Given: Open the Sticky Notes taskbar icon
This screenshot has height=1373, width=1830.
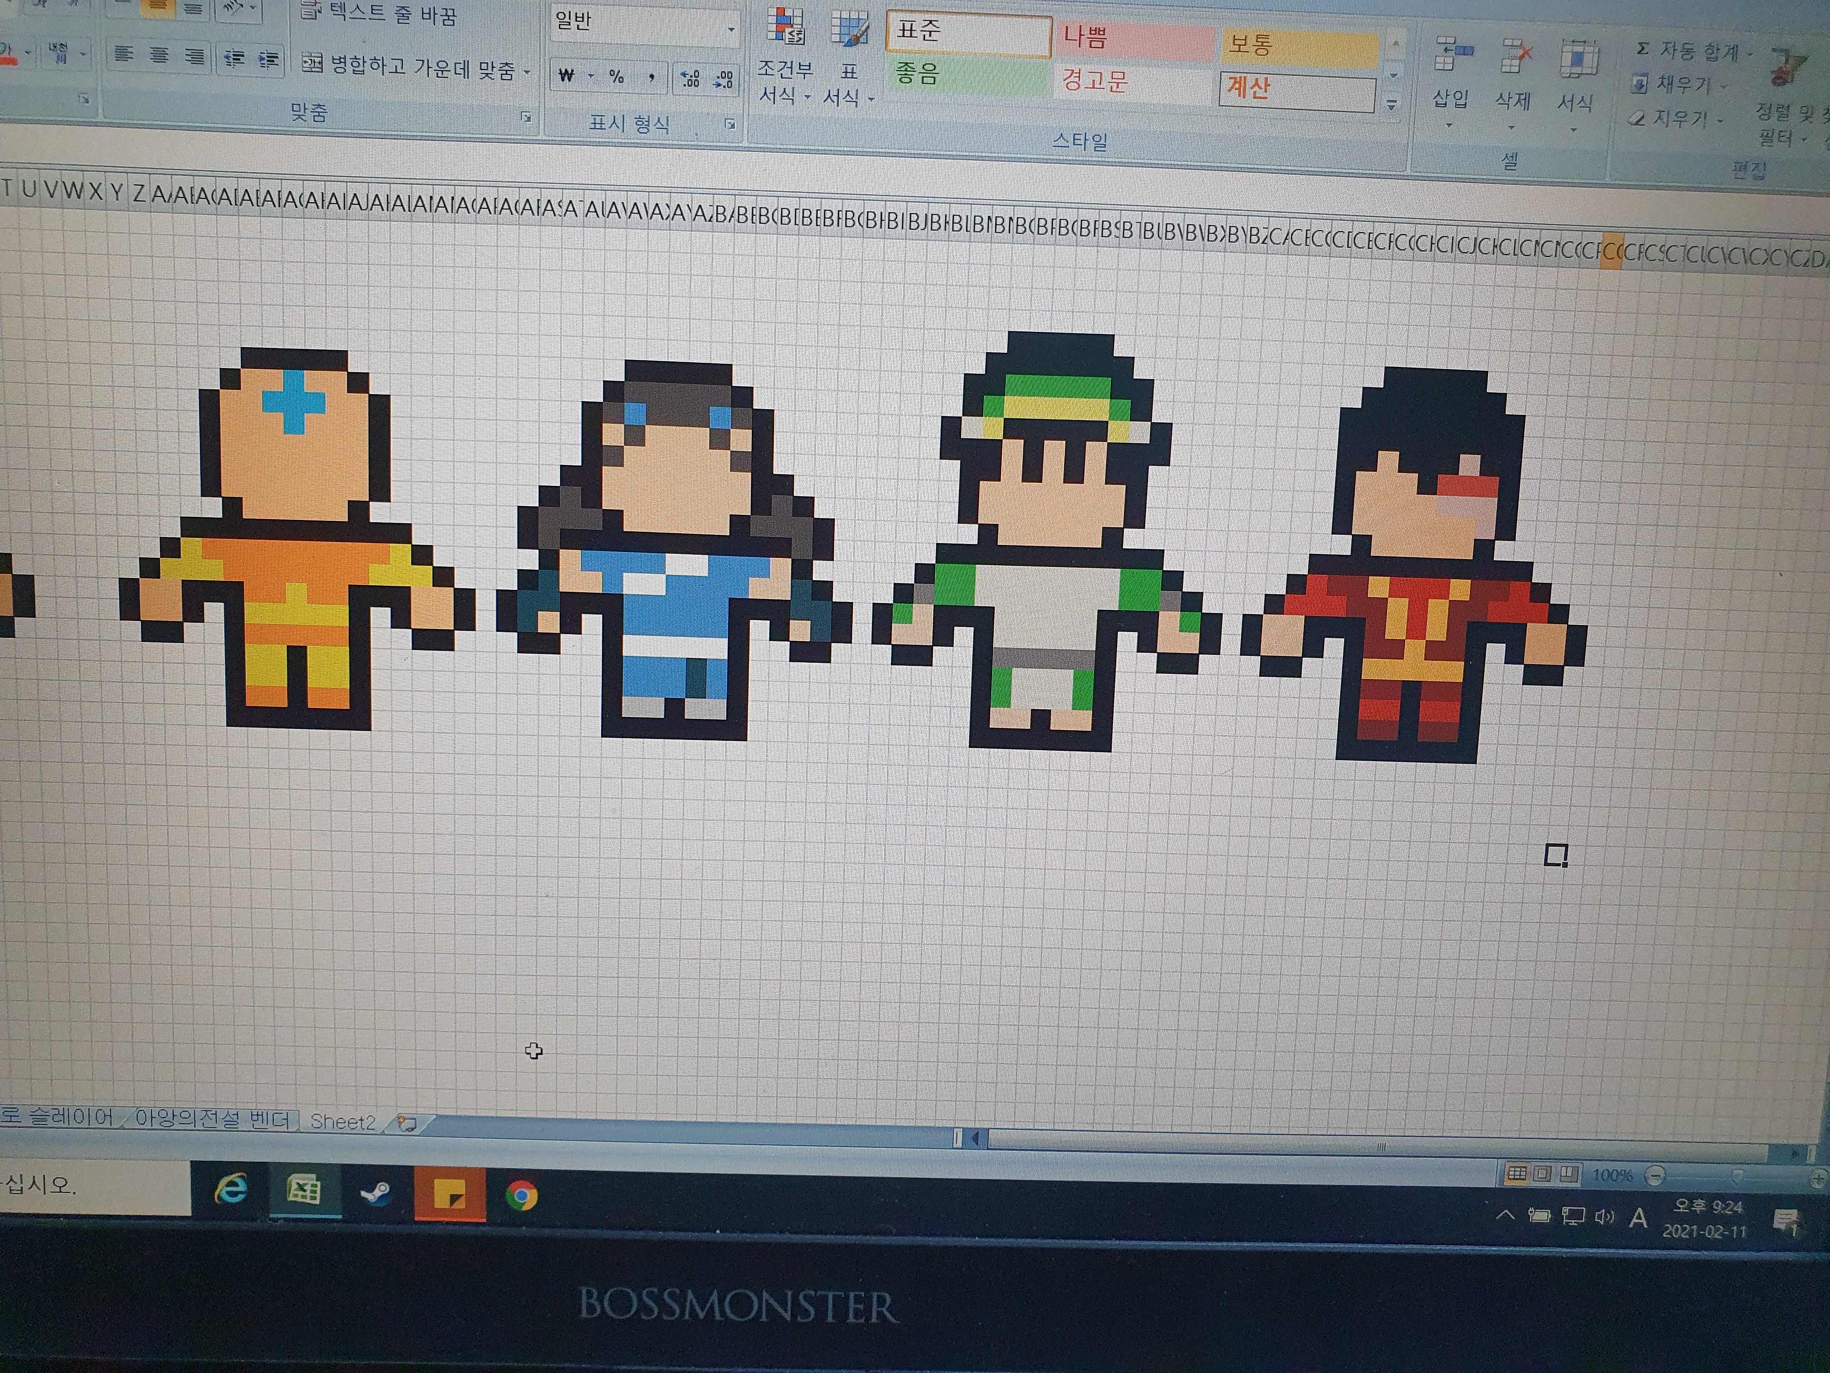Looking at the screenshot, I should (449, 1194).
